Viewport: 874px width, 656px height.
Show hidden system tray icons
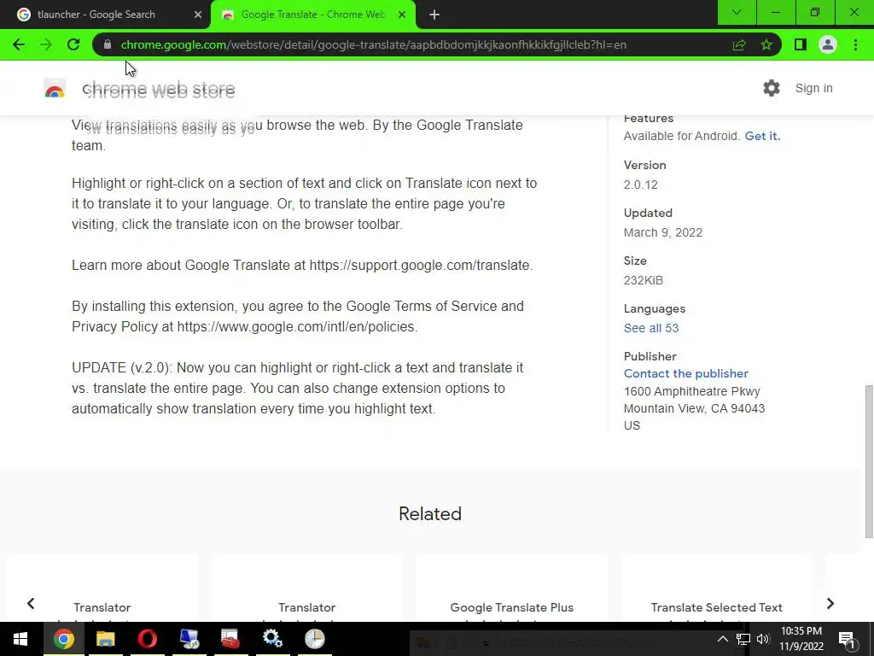tap(722, 639)
